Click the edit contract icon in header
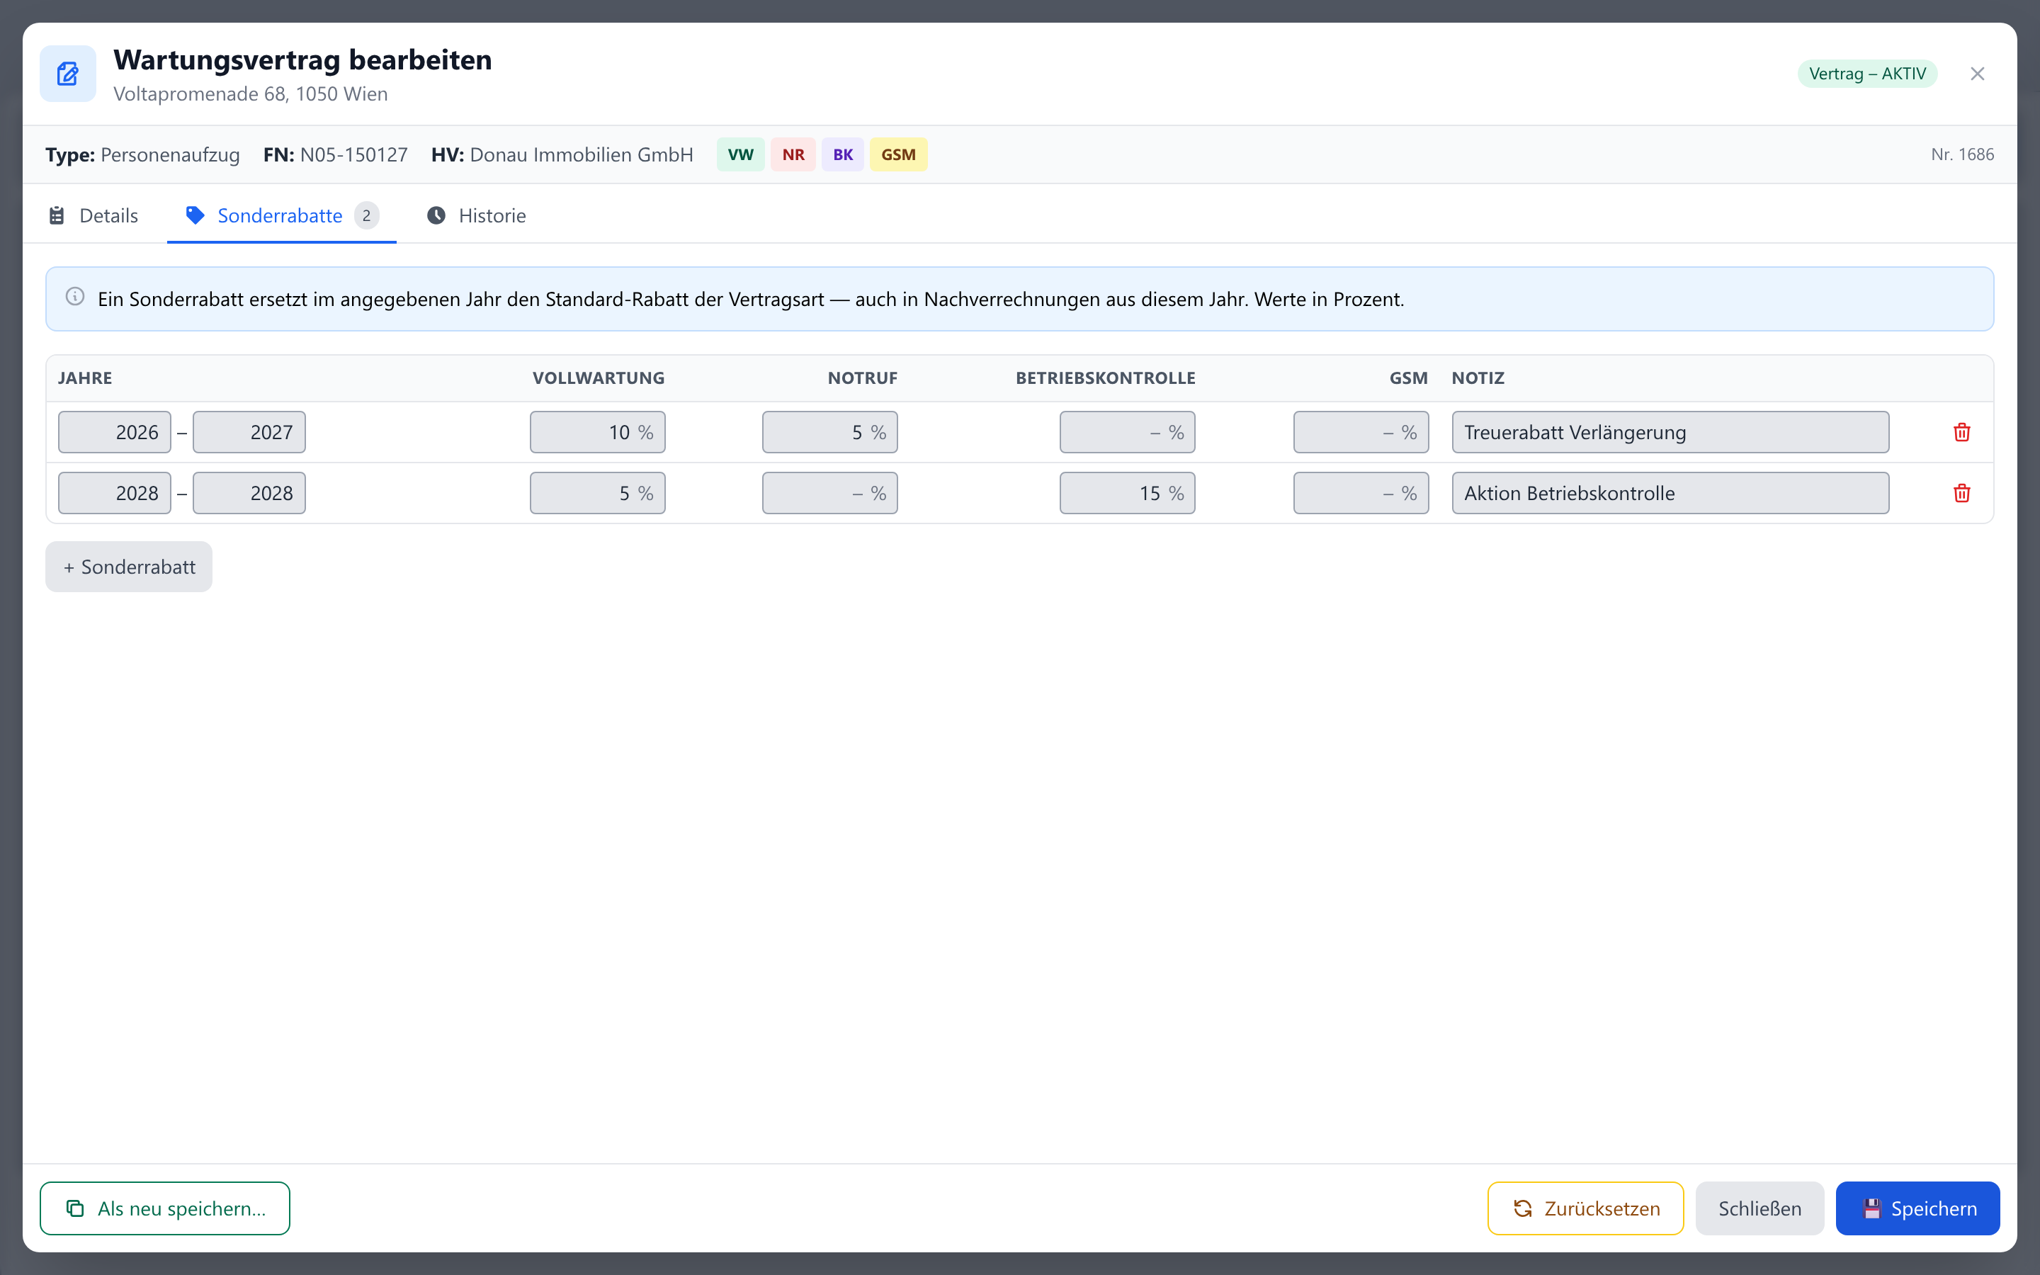 (x=68, y=74)
